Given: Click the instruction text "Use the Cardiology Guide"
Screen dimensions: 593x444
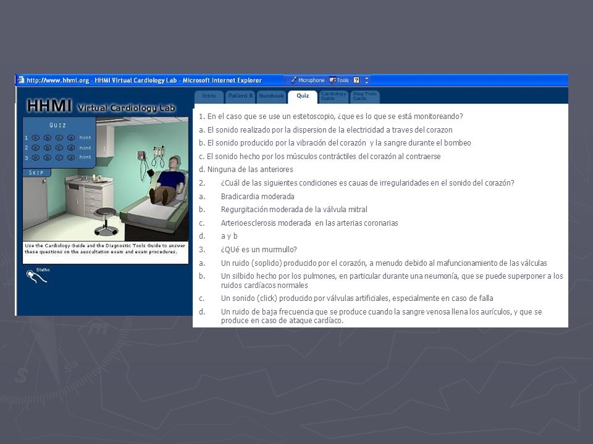Looking at the screenshot, I should (x=105, y=249).
